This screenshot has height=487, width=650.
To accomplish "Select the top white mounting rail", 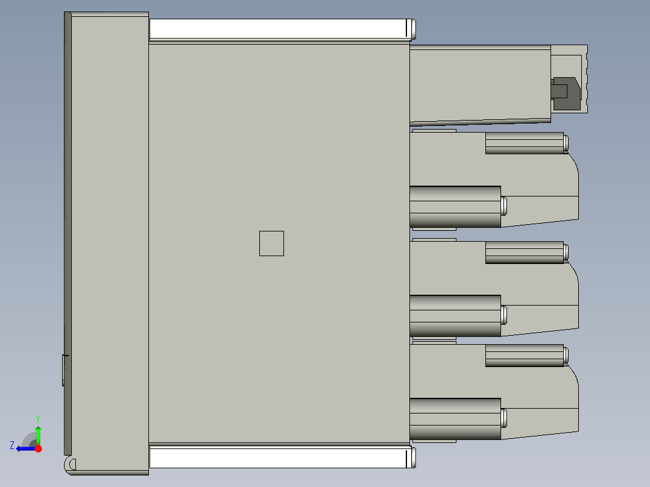I will coord(280,29).
